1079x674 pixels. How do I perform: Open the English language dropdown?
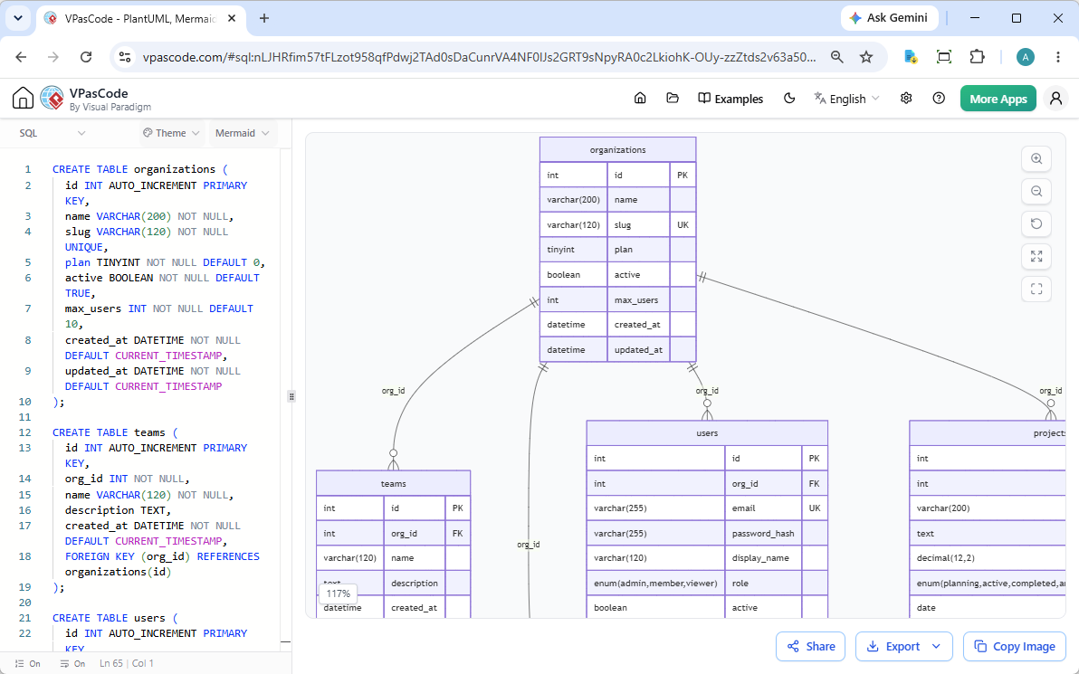[x=846, y=99]
